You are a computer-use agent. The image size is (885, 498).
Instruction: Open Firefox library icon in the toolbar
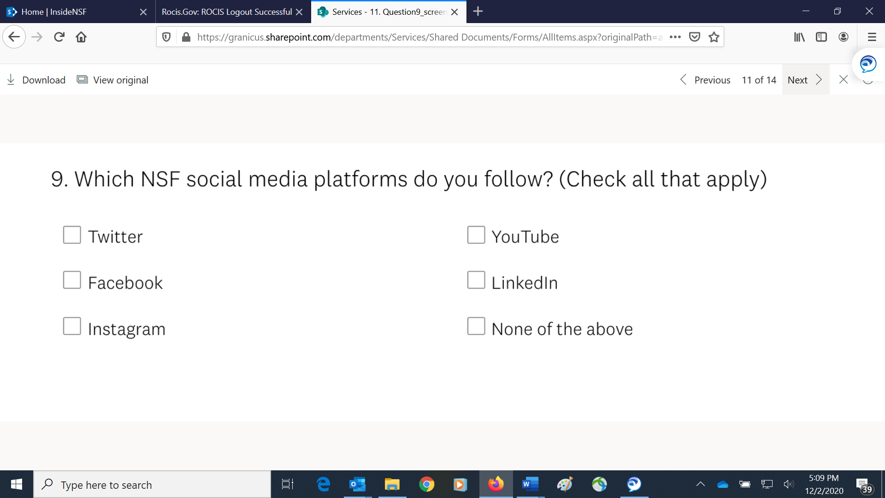click(799, 37)
